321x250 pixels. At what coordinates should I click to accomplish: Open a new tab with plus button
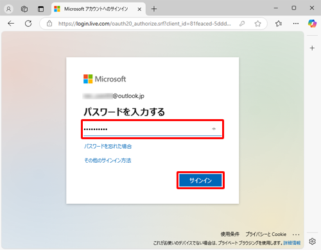click(x=154, y=9)
